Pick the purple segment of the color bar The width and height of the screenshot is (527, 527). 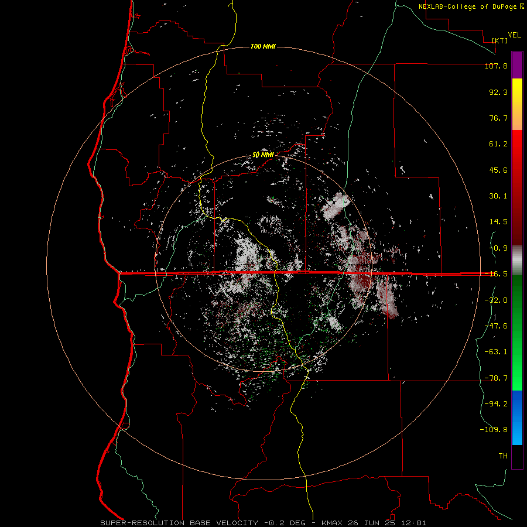pyautogui.click(x=517, y=65)
